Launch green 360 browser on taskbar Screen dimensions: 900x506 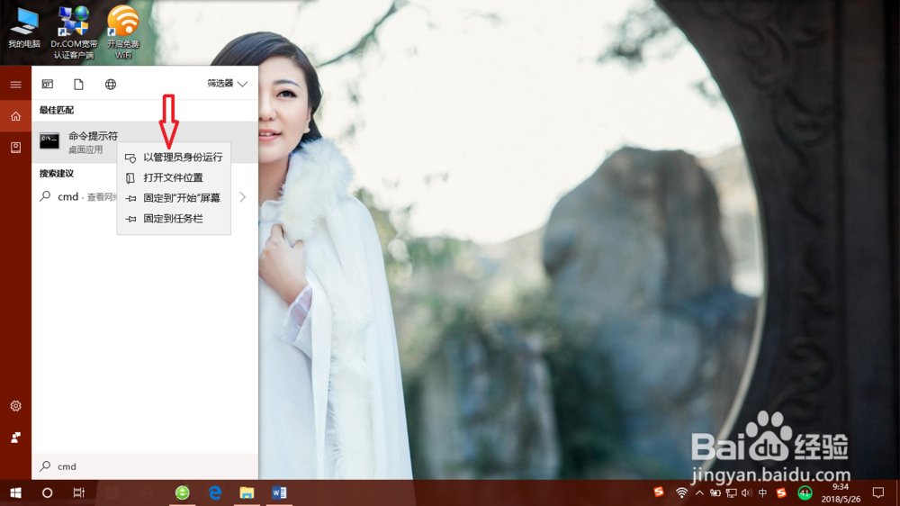[182, 492]
